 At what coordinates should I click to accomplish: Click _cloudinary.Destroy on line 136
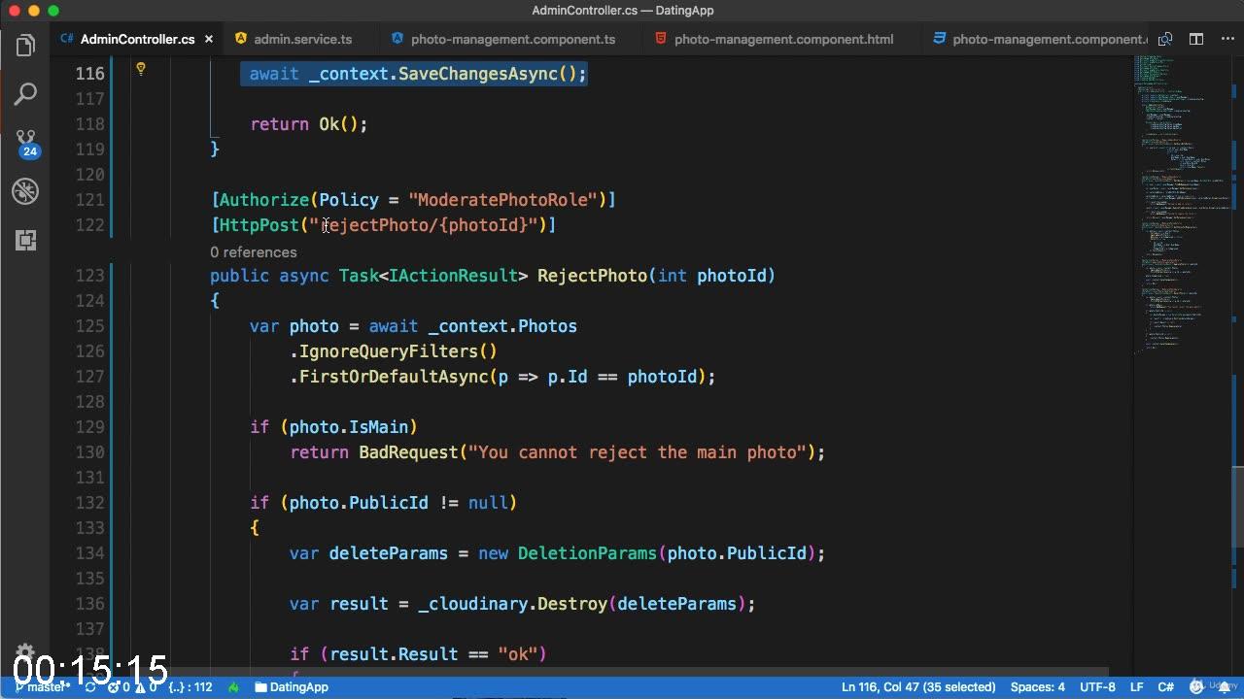coord(513,604)
